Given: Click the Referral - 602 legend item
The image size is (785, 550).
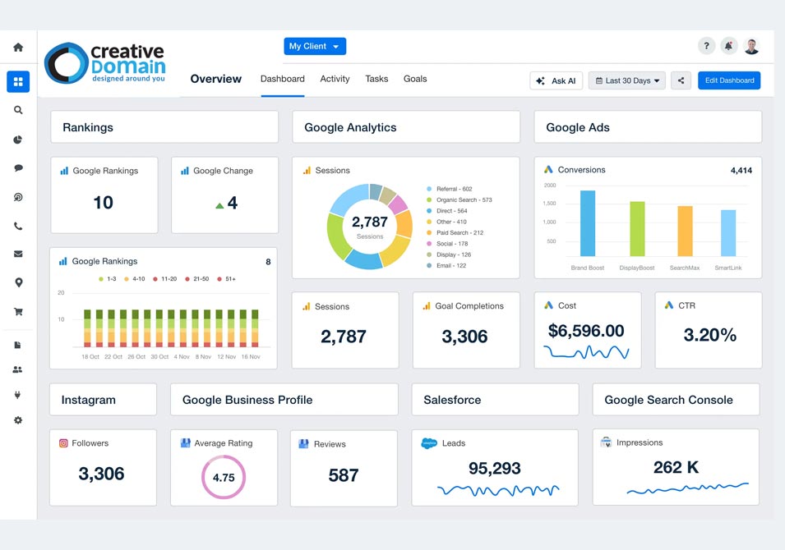Looking at the screenshot, I should (449, 189).
